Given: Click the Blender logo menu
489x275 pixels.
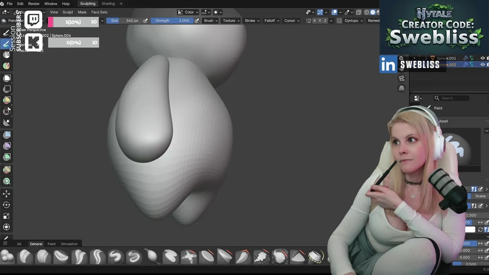Looking at the screenshot, I should 2,4.
